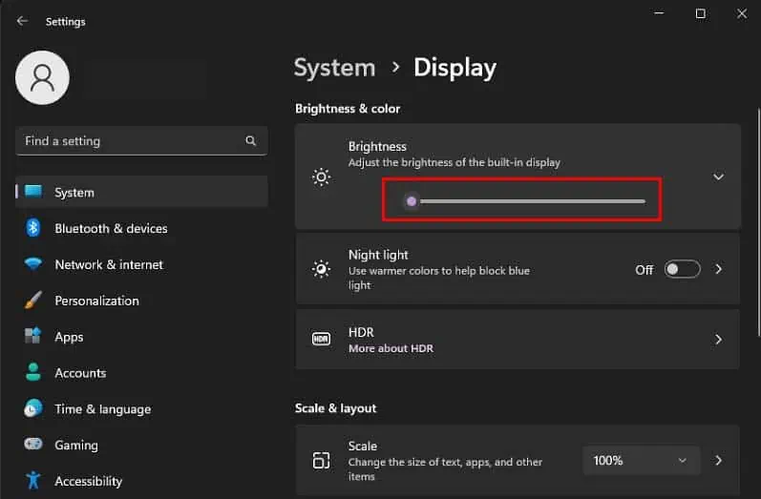Turn on the Night light toggle
761x499 pixels.
[683, 270]
